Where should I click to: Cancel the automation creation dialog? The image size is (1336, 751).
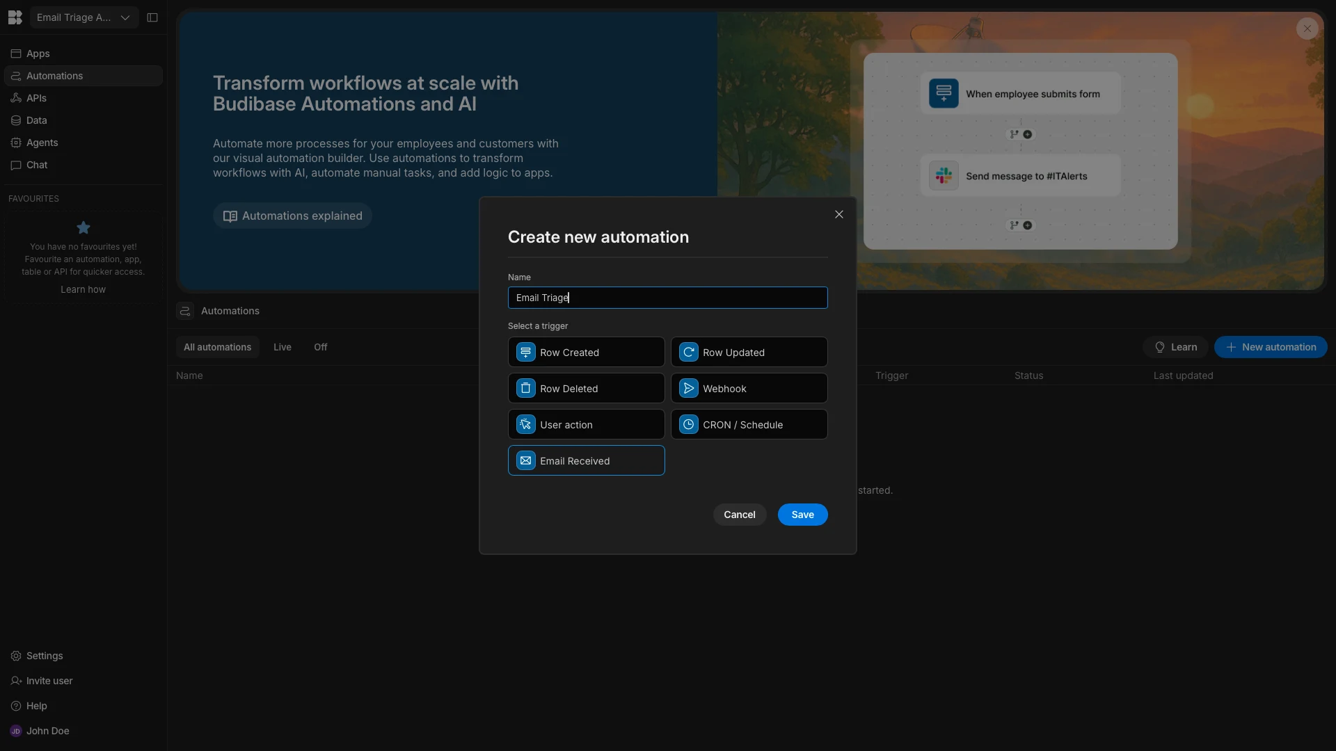(x=739, y=515)
